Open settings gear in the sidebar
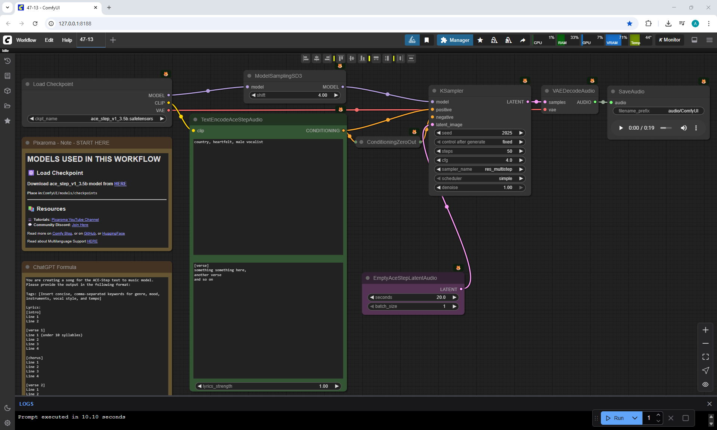Viewport: 717px width, 430px height. click(x=7, y=423)
